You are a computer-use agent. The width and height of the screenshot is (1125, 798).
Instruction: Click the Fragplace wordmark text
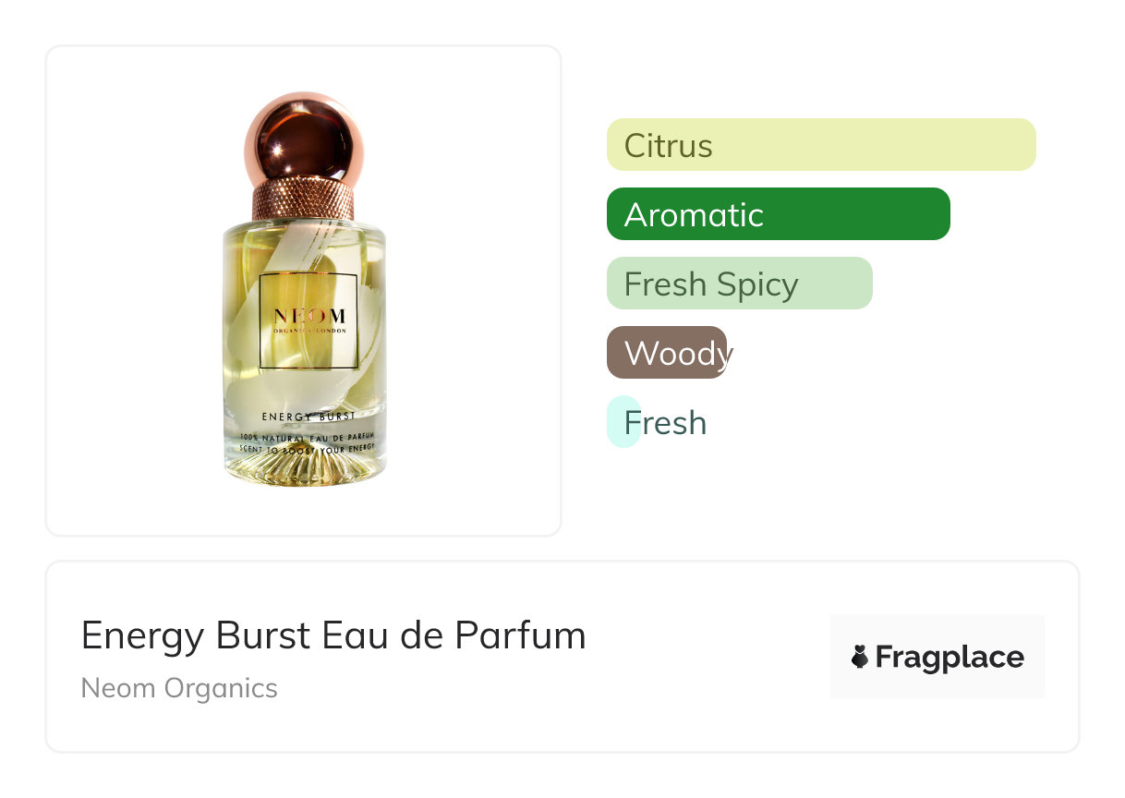(949, 657)
